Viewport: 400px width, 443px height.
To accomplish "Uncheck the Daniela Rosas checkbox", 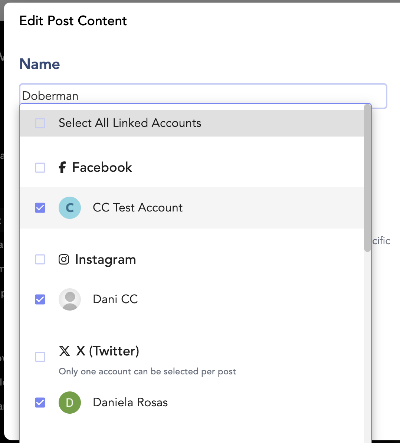I will (40, 403).
